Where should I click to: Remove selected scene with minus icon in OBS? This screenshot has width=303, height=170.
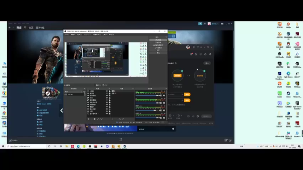pos(116,119)
